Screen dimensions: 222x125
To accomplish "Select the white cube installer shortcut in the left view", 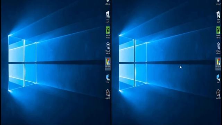I will (108, 45).
